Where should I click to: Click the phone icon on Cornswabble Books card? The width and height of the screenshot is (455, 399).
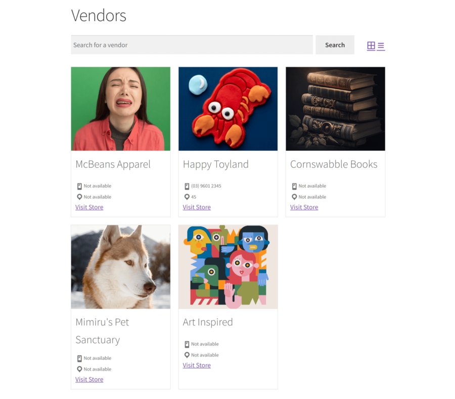294,186
